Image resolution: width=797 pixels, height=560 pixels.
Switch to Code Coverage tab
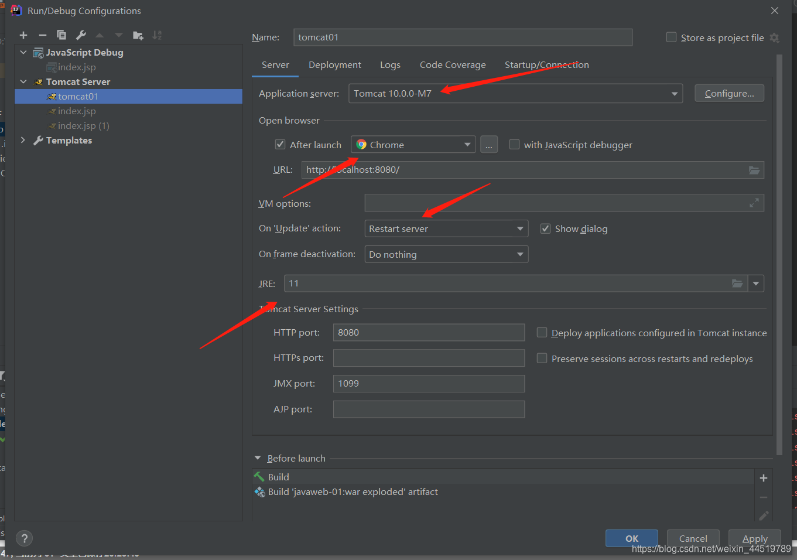click(x=453, y=65)
